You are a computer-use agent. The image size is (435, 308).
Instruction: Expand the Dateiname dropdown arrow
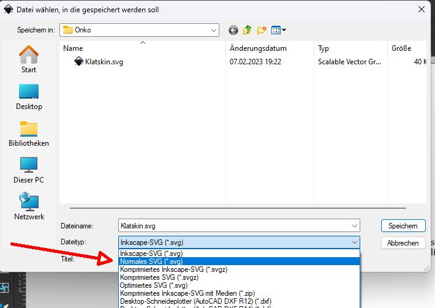(354, 226)
